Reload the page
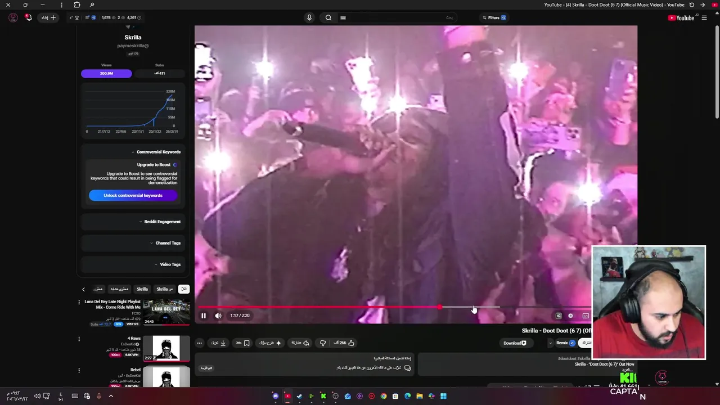The width and height of the screenshot is (720, 405). tap(692, 4)
